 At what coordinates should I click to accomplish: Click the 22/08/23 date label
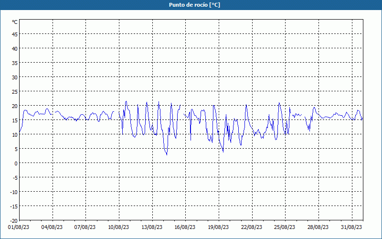pyautogui.click(x=252, y=228)
